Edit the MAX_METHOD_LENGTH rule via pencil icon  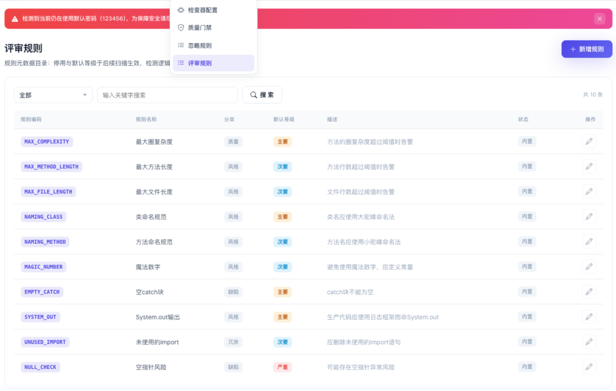coord(589,167)
